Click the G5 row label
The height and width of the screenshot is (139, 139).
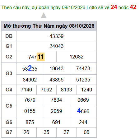click(x=9, y=106)
